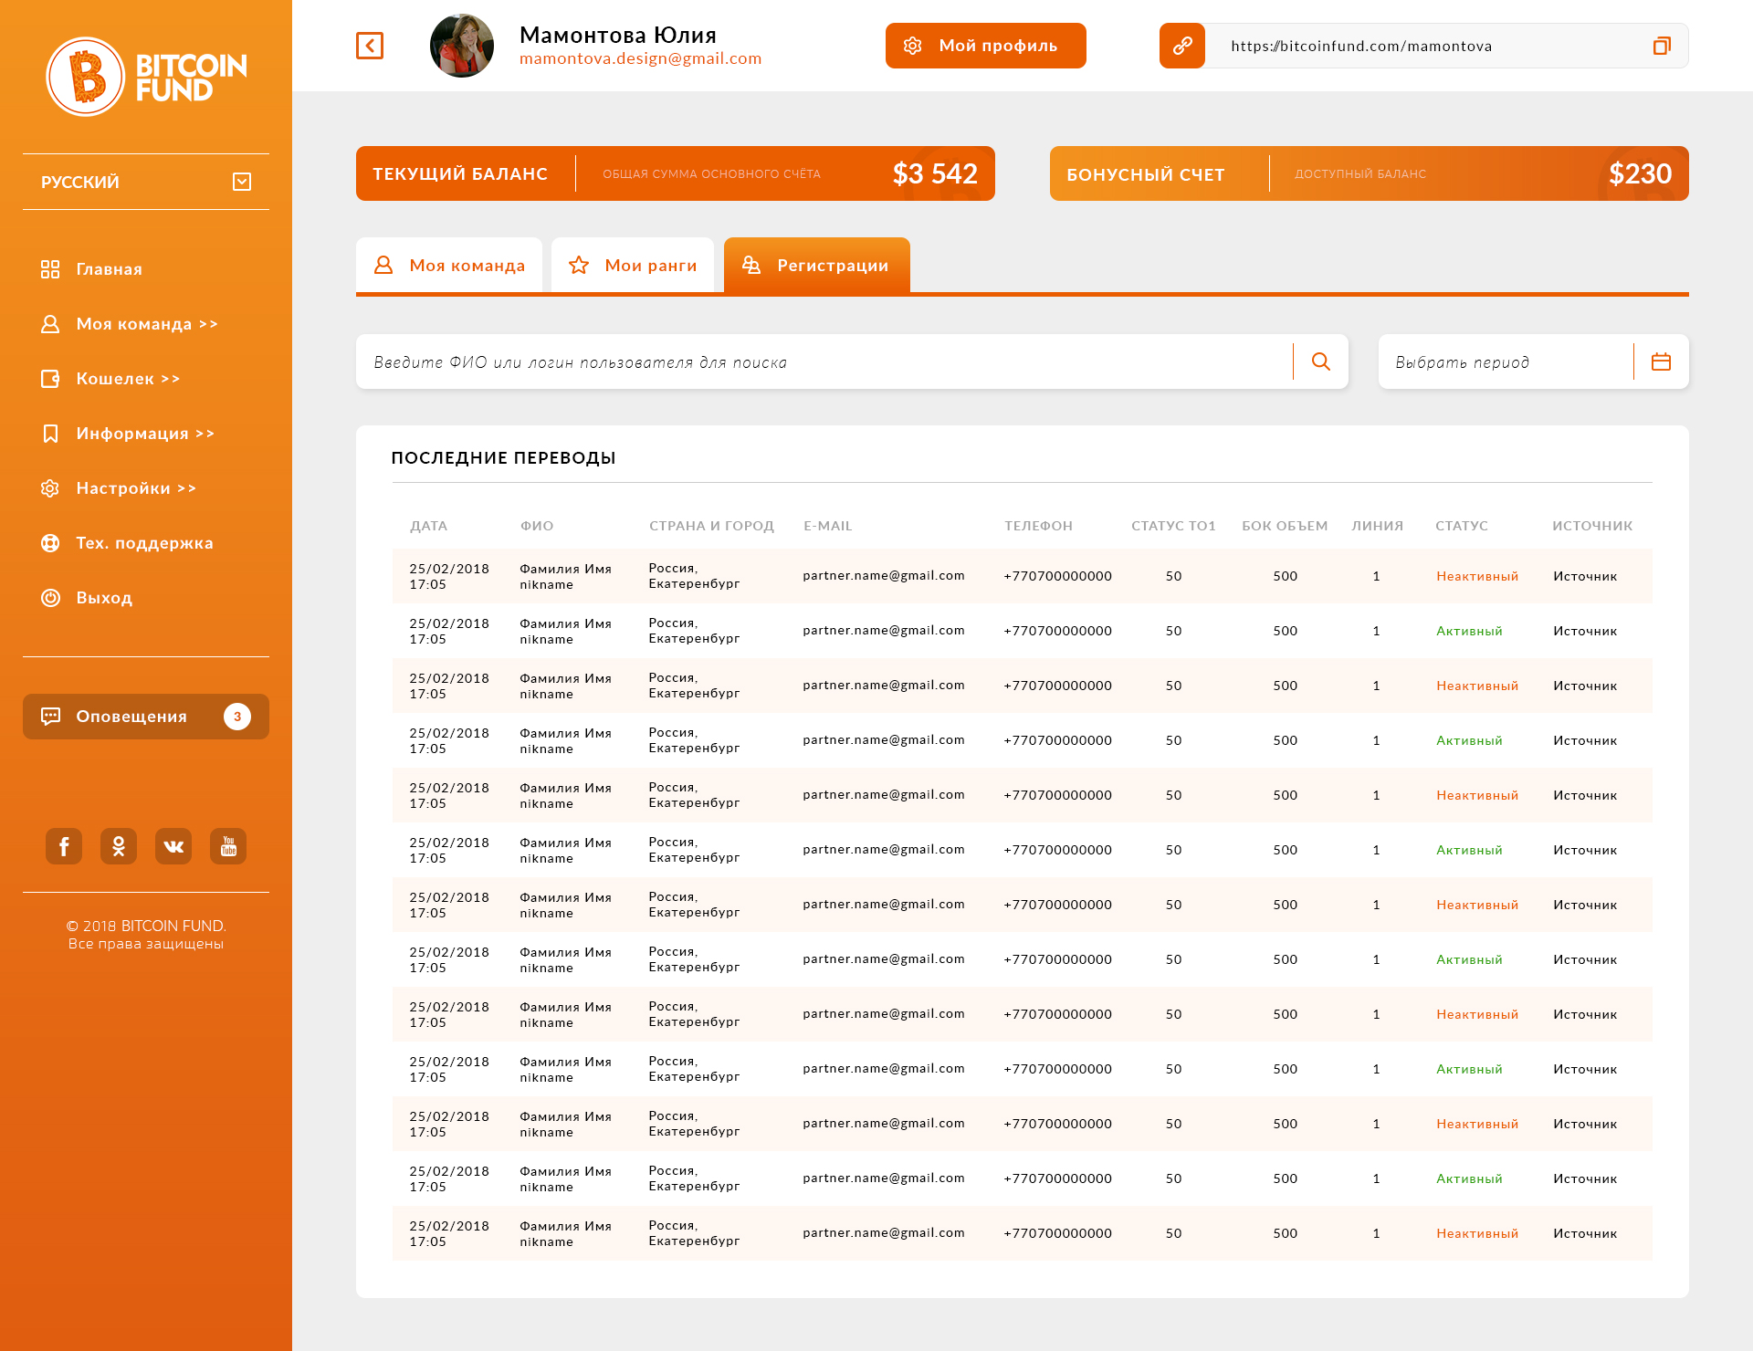Image resolution: width=1753 pixels, height=1351 pixels.
Task: Open the Мой профиль button
Action: [986, 46]
